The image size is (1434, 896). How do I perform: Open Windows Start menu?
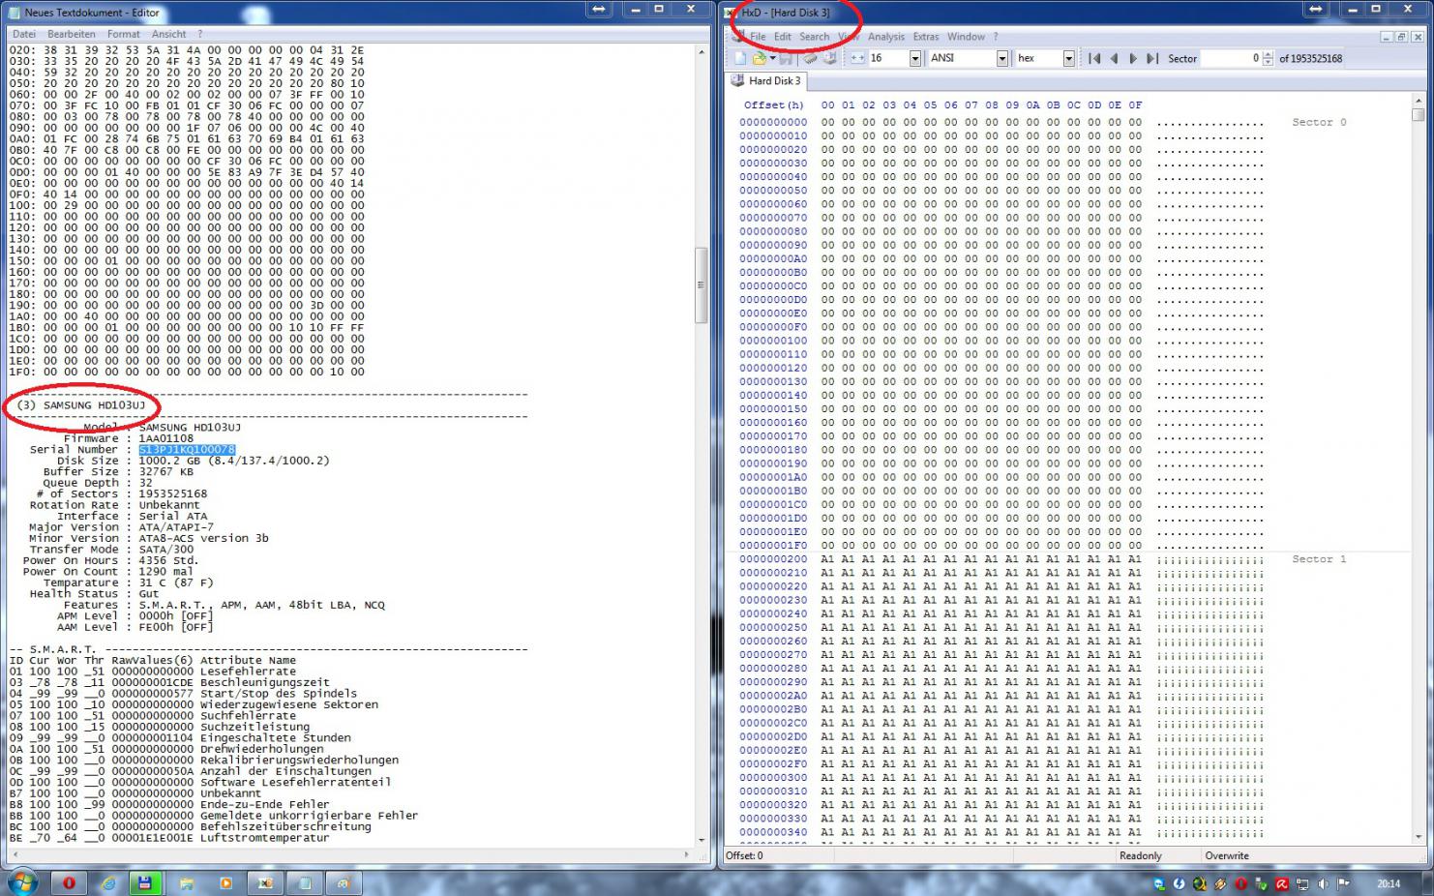click(21, 882)
